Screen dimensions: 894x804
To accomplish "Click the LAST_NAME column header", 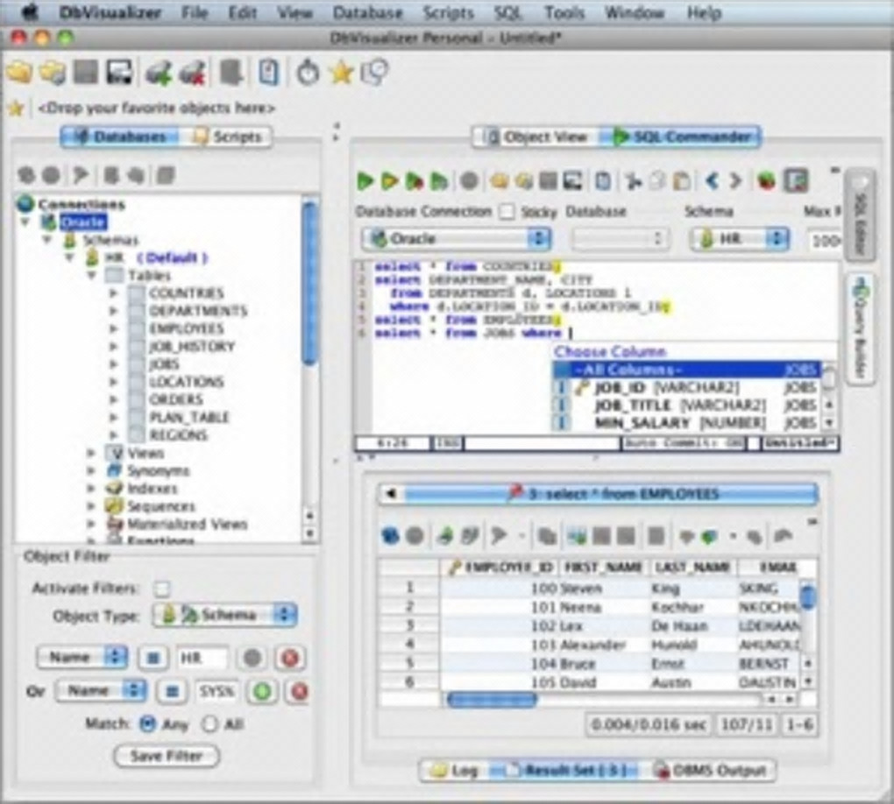I will [x=692, y=568].
